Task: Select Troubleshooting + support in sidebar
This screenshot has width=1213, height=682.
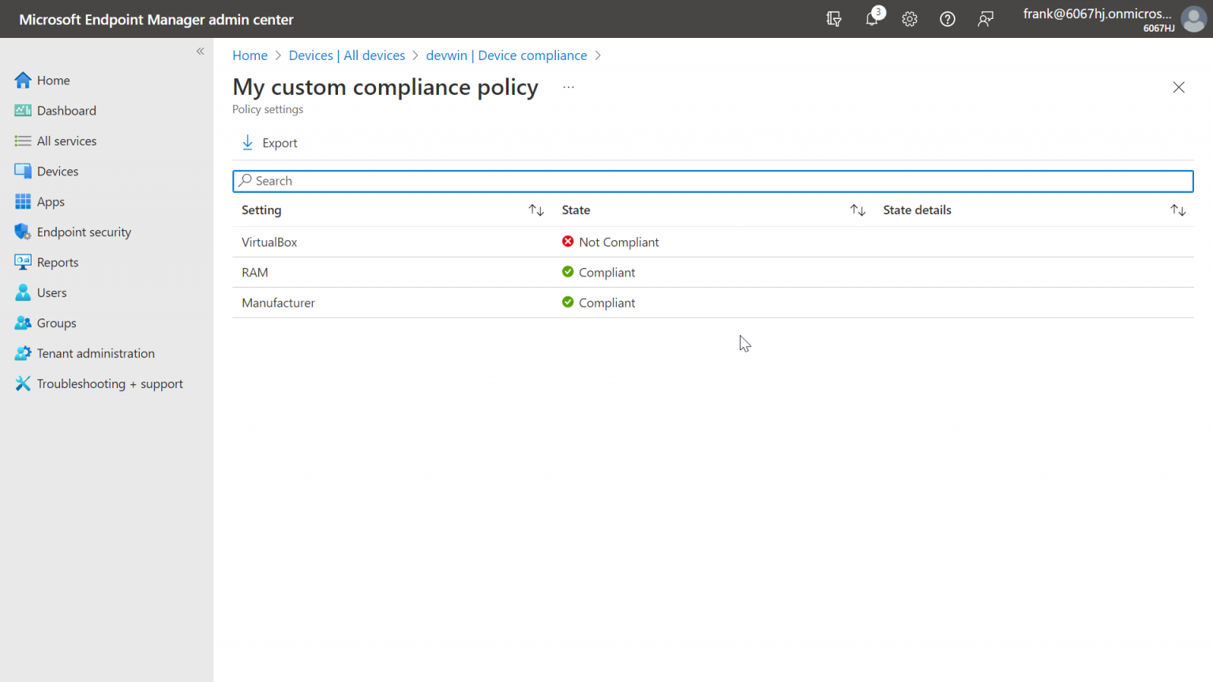Action: click(x=109, y=383)
